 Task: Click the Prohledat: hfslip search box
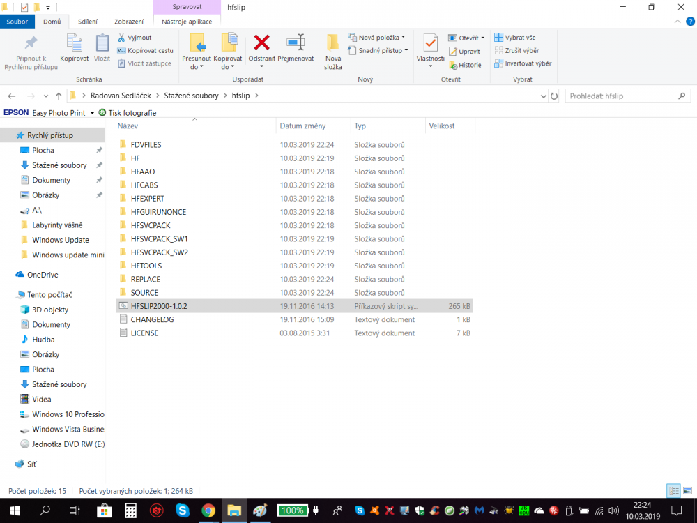pyautogui.click(x=620, y=96)
